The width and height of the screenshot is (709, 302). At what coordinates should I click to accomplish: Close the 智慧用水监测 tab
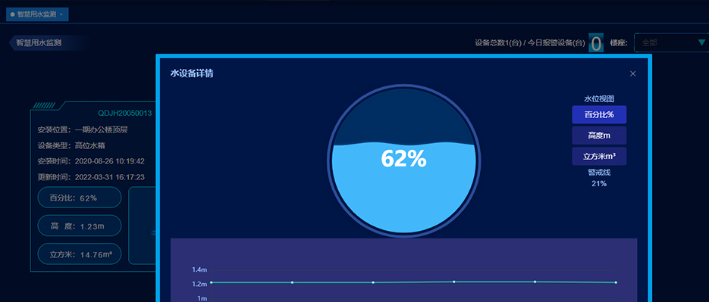point(61,14)
